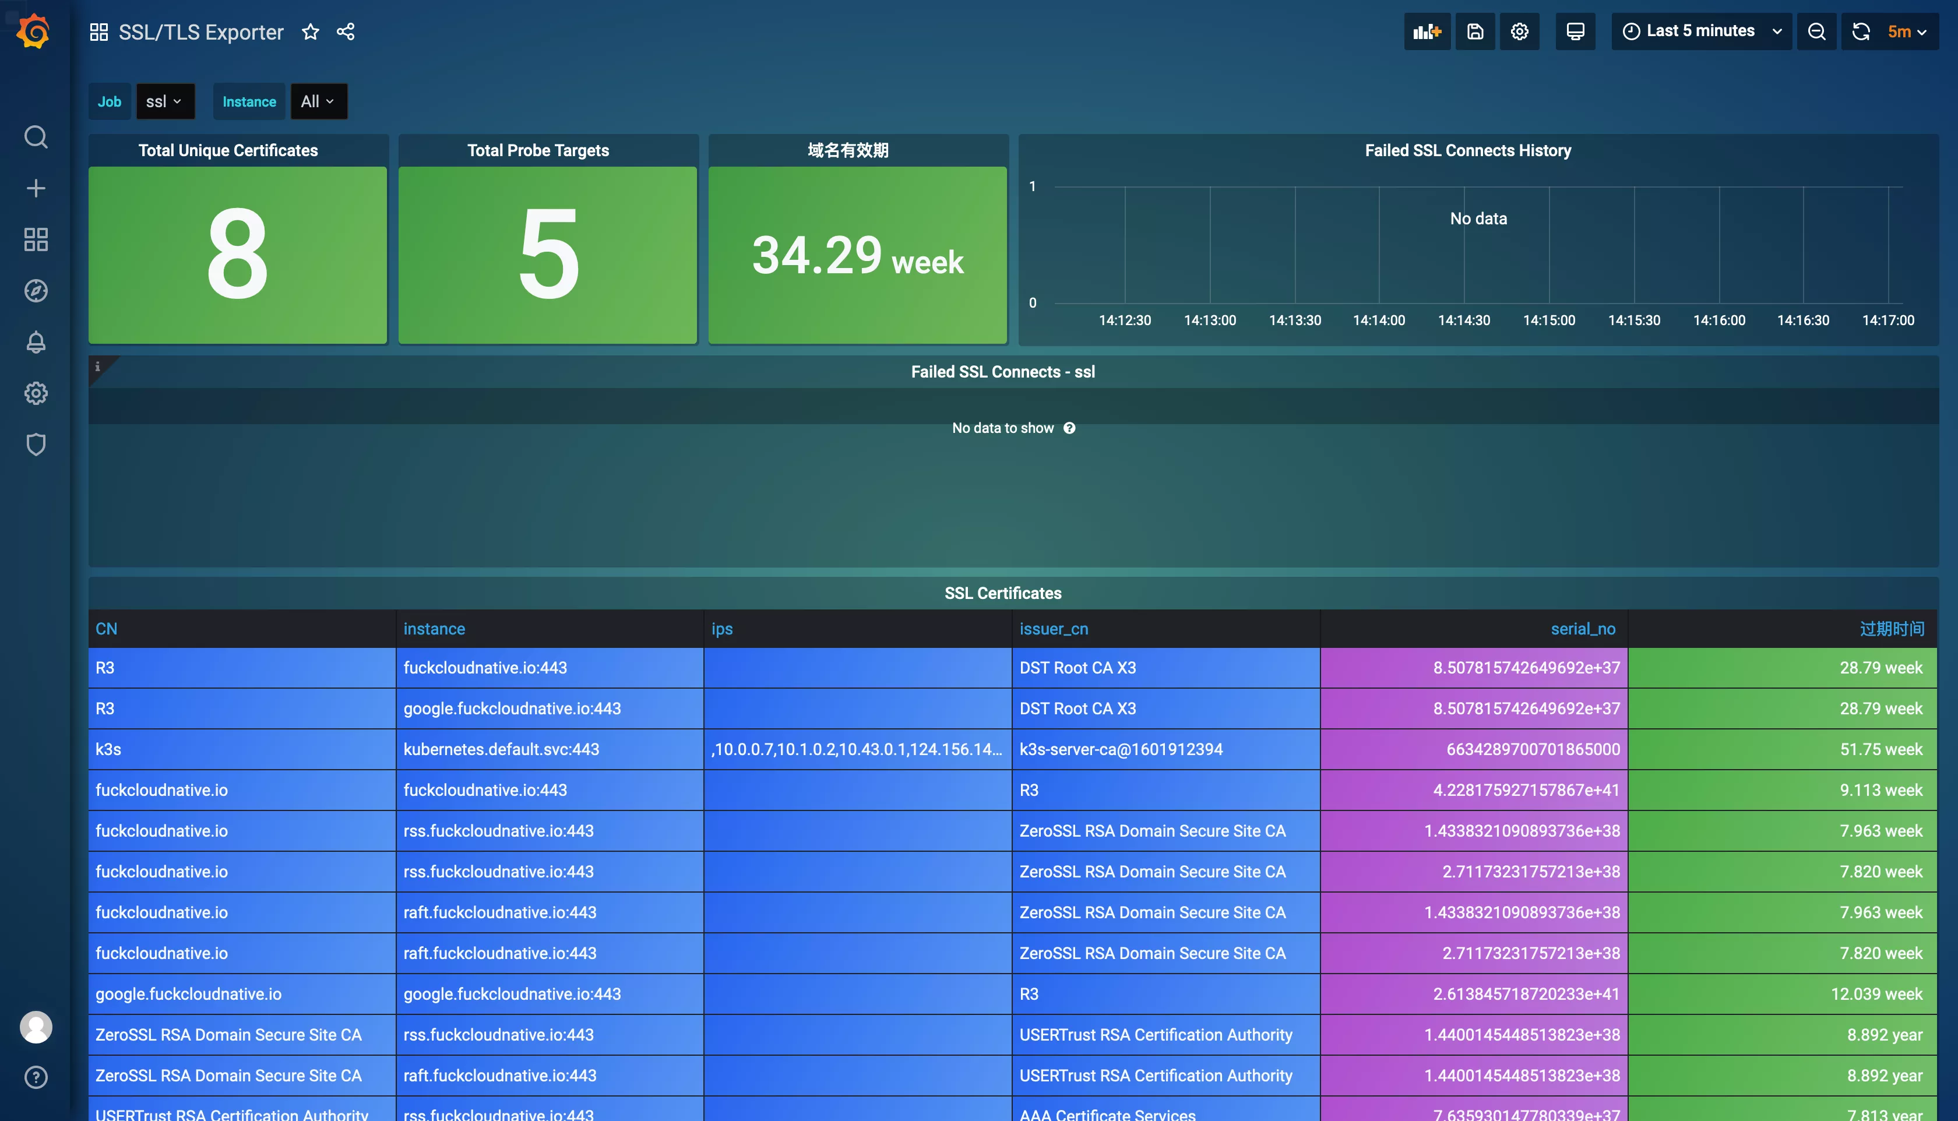Screen dimensions: 1958x1121
Task: Click CN cell k3s
Action: tap(242, 749)
